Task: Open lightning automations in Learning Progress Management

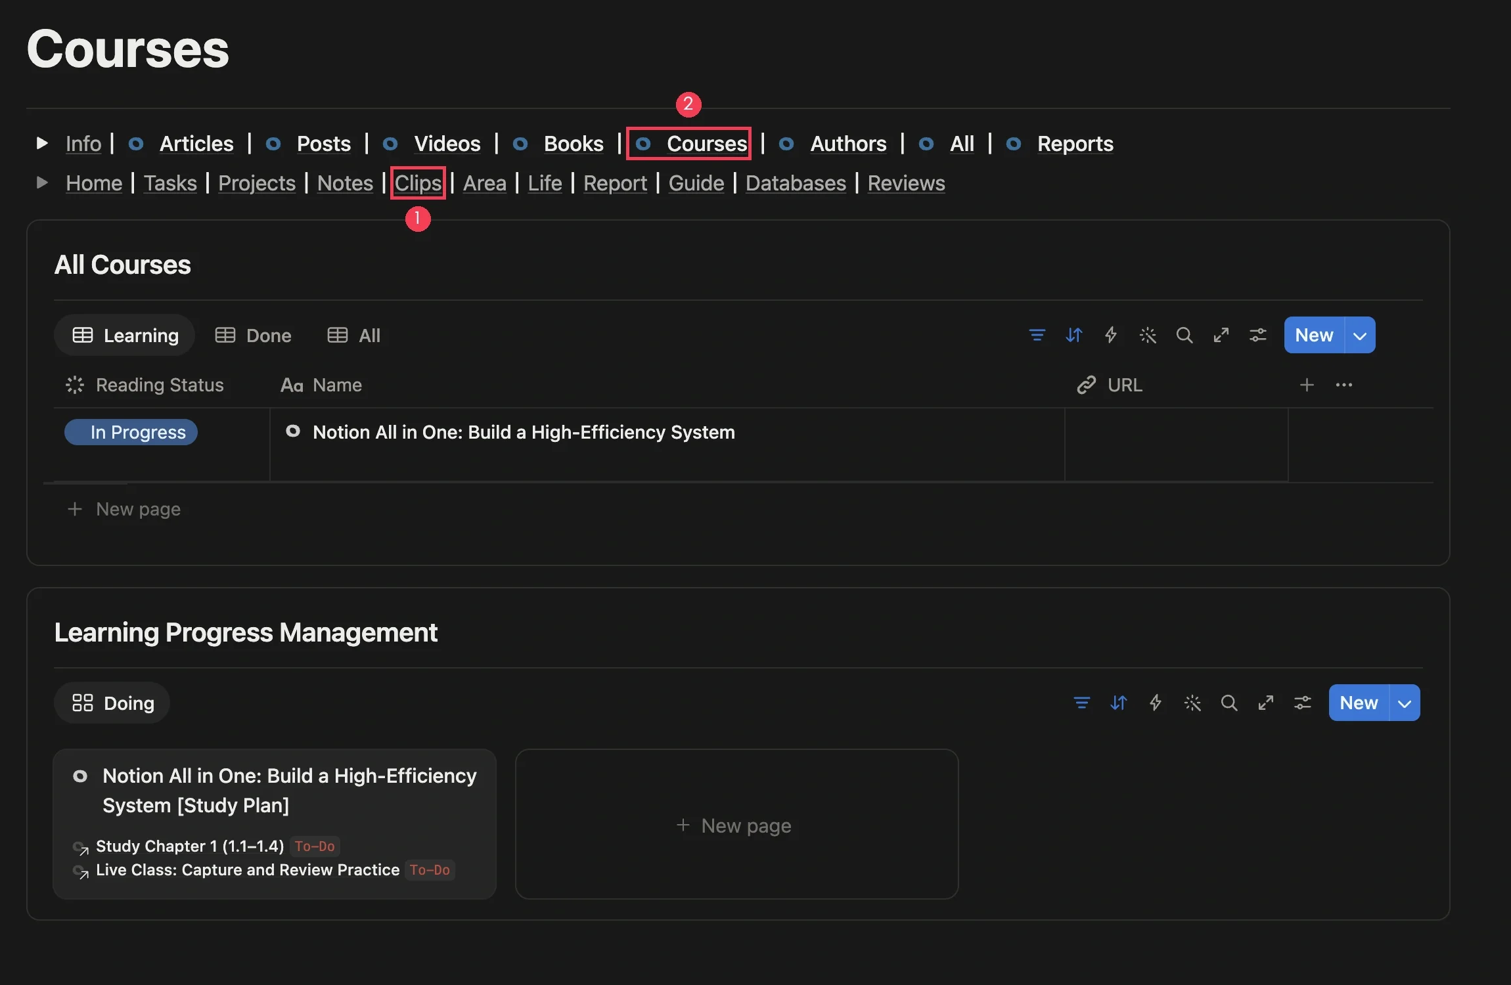Action: pos(1155,703)
